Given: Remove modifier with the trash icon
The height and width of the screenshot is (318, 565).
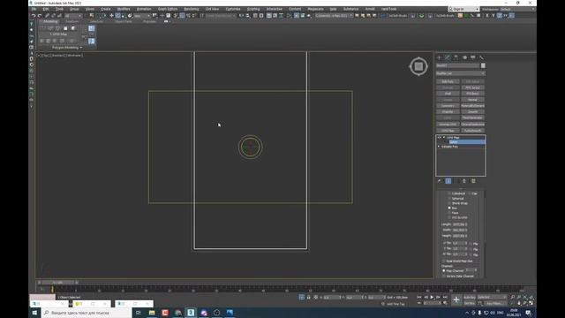Looking at the screenshot, I should [464, 181].
